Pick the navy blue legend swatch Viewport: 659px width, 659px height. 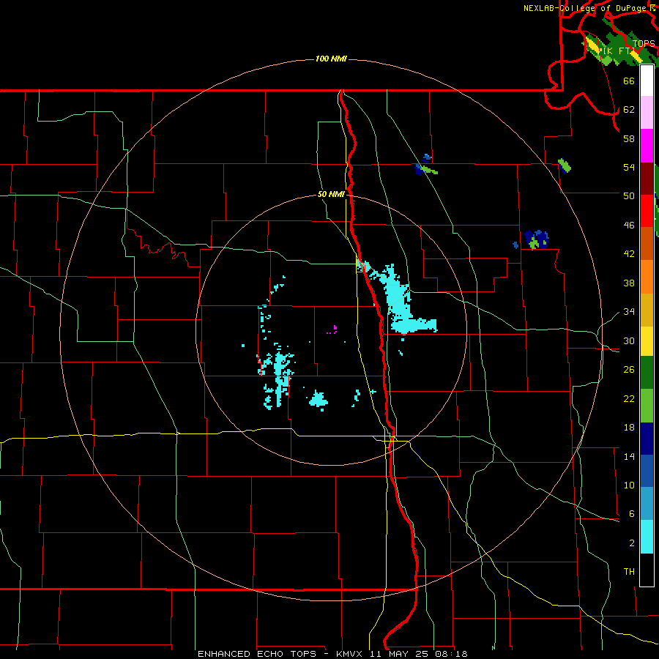click(647, 439)
